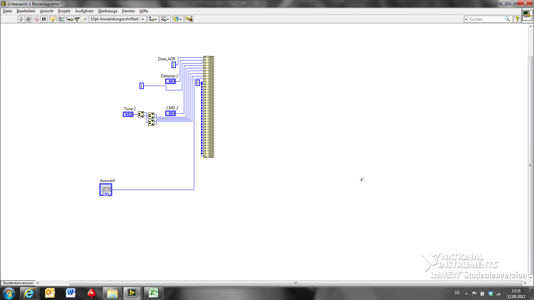Image resolution: width=534 pixels, height=300 pixels.
Task: Toggle Retain Wire Values button
Action: pyautogui.click(x=61, y=19)
